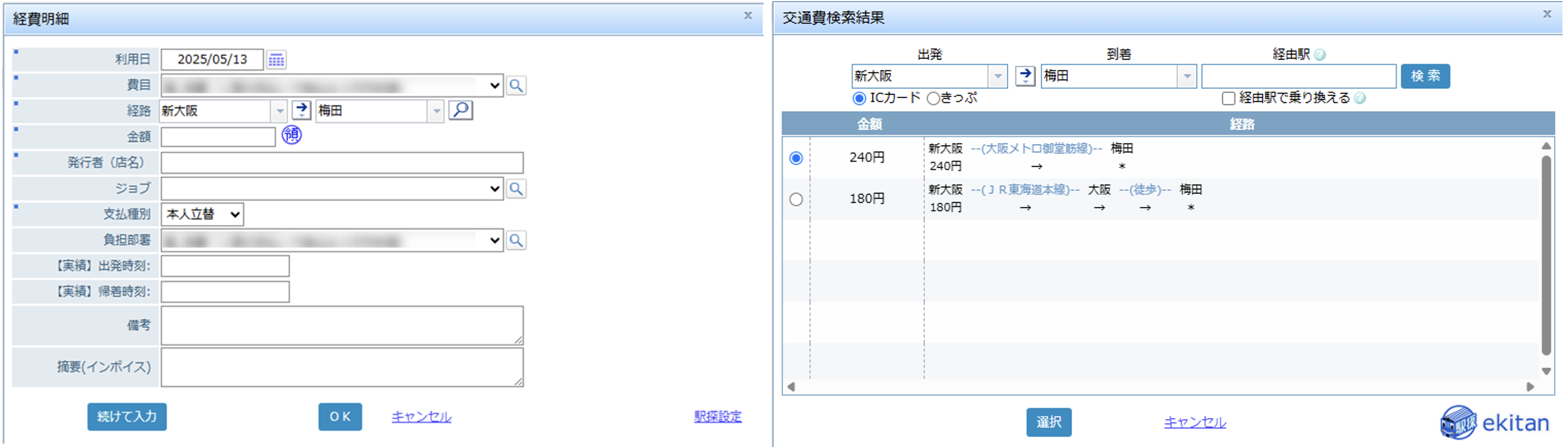Click scroll-left arrow of results list
The image size is (1563, 447).
click(x=790, y=386)
